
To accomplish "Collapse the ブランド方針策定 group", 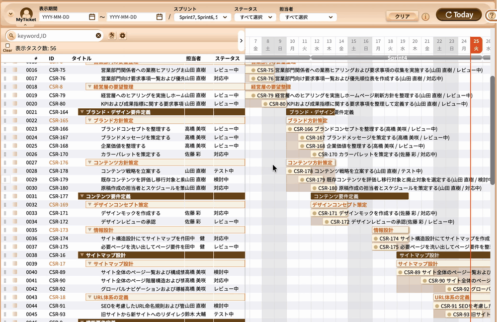I will coord(89,120).
